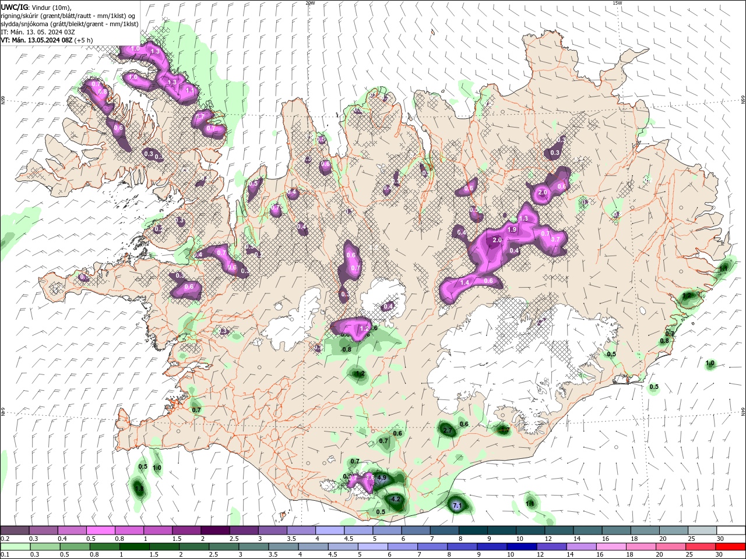This screenshot has height=559, width=746.
Task: Click the 15W longitude label at top
Action: [617, 2]
